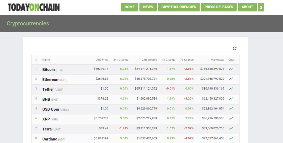Go to the Home page
The width and height of the screenshot is (283, 143).
tap(129, 7)
